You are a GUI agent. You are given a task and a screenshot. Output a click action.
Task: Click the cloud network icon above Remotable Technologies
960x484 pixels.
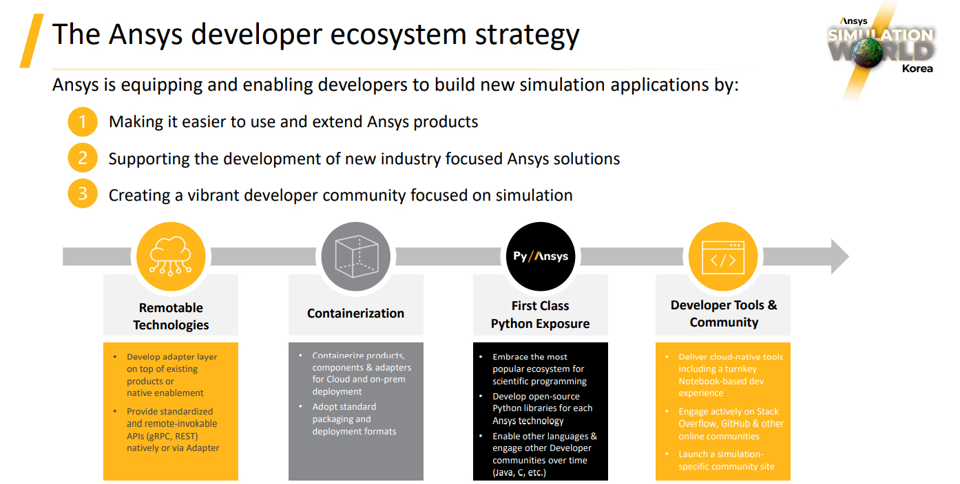171,256
